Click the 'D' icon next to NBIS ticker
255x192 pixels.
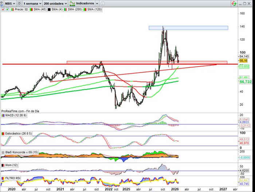click(x=19, y=3)
